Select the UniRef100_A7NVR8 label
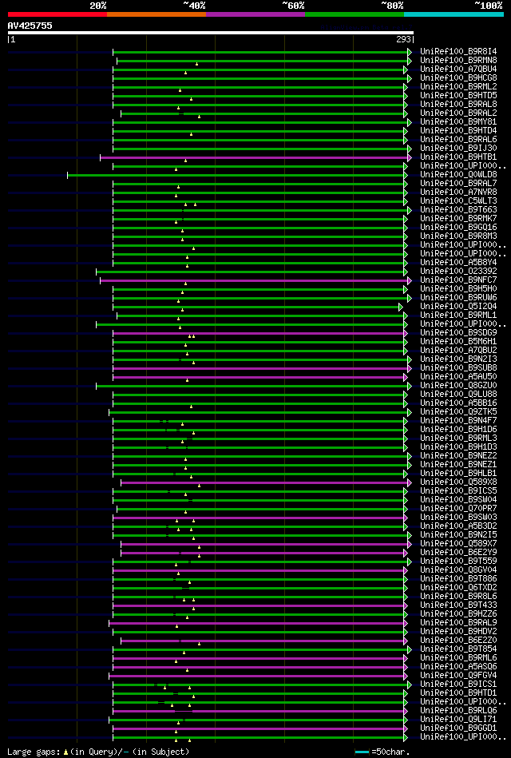511x758 pixels. pos(459,192)
